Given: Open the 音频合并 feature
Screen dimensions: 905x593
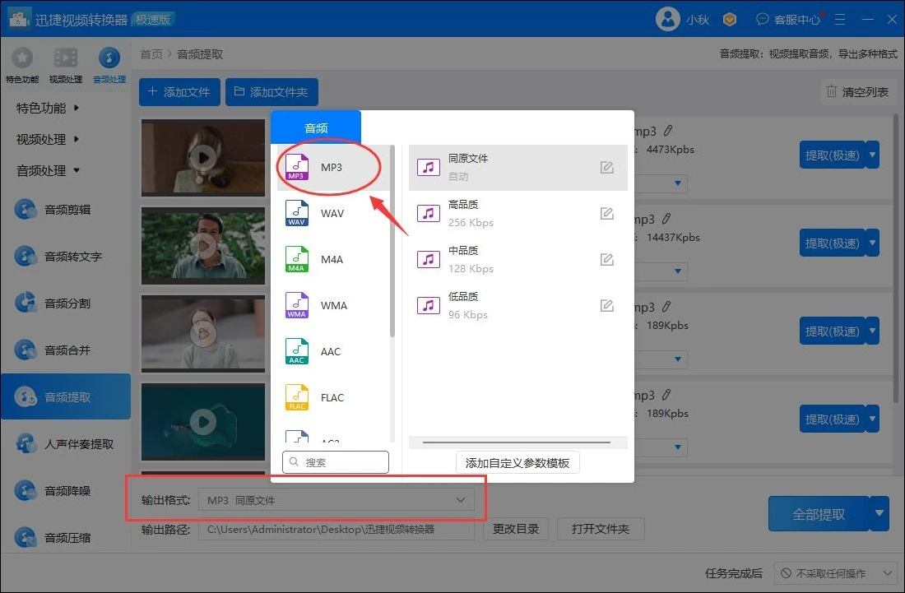Looking at the screenshot, I should [x=66, y=350].
